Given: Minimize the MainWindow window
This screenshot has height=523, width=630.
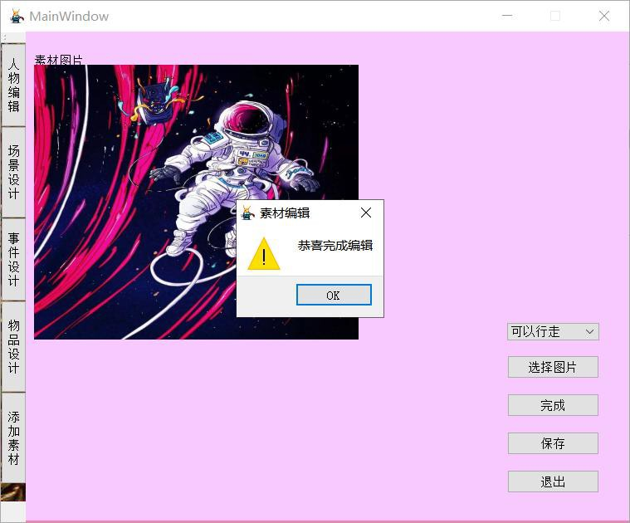Looking at the screenshot, I should (507, 16).
